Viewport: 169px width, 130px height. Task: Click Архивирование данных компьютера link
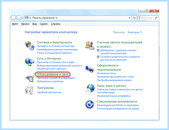coord(57,50)
